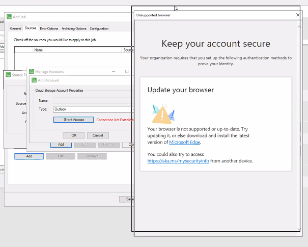Click the Update your browser heading
Viewport: 308px width, 247px height.
pos(181,90)
